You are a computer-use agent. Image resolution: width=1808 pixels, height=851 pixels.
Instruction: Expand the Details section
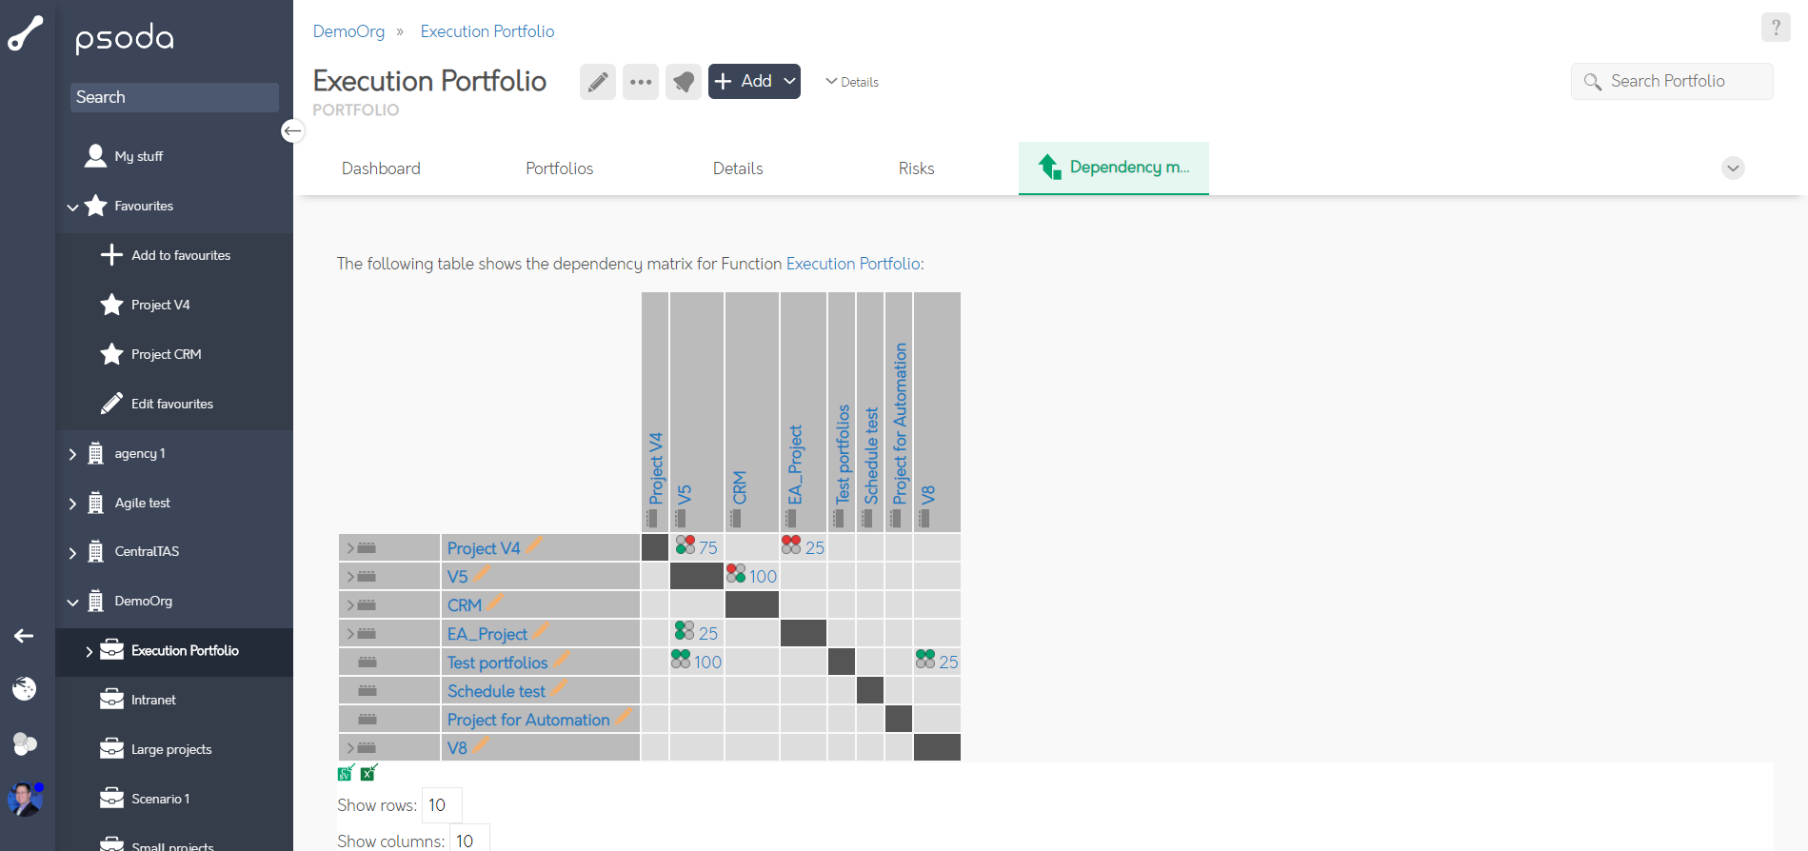tap(852, 82)
